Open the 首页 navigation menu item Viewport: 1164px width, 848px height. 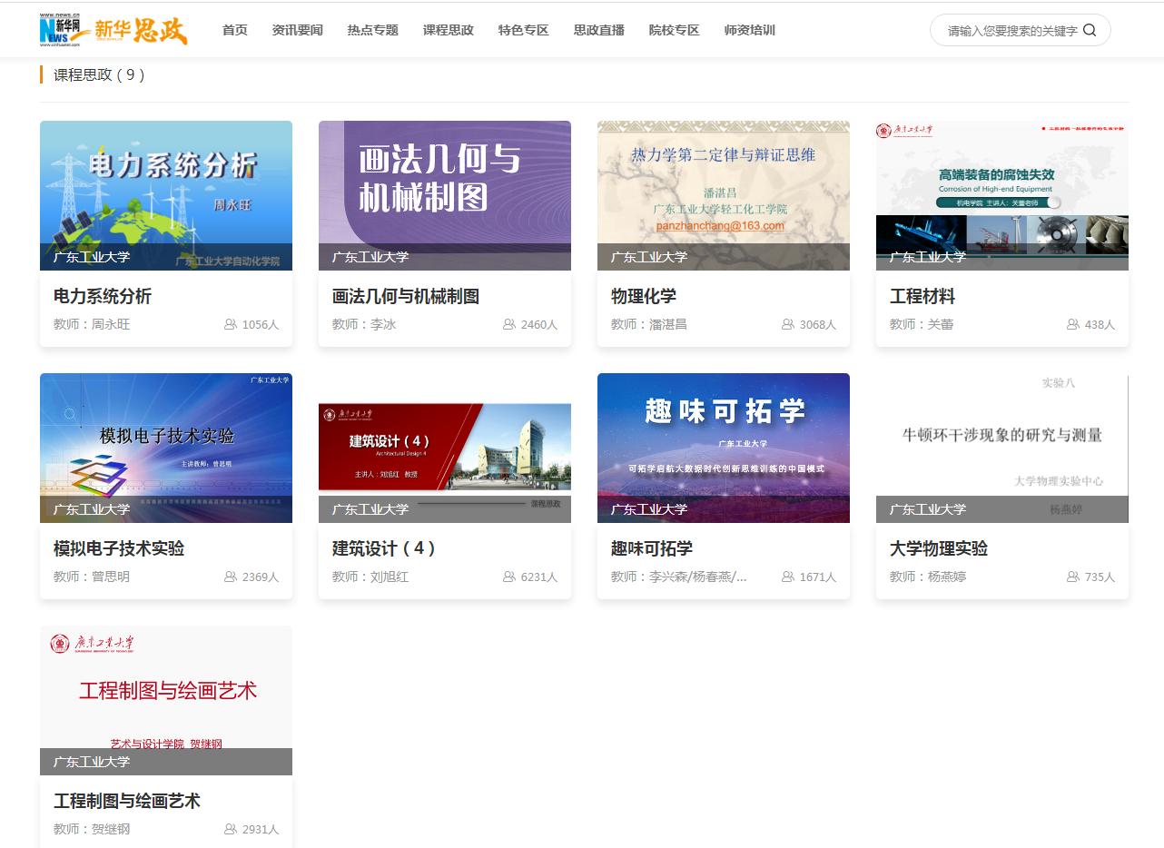(235, 30)
